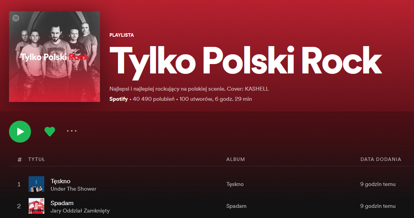The width and height of the screenshot is (414, 218).
Task: Click track number 2 in the list
Action: 19,206
